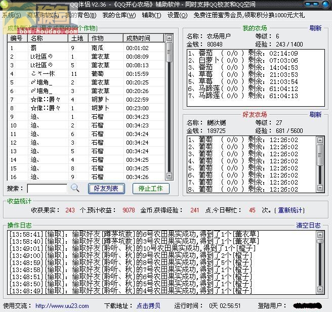
Task: Click the 点击拷贝 download link
Action: click(148, 306)
